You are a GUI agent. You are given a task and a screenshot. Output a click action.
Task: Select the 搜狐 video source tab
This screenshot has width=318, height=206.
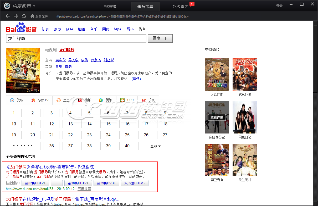(84, 100)
